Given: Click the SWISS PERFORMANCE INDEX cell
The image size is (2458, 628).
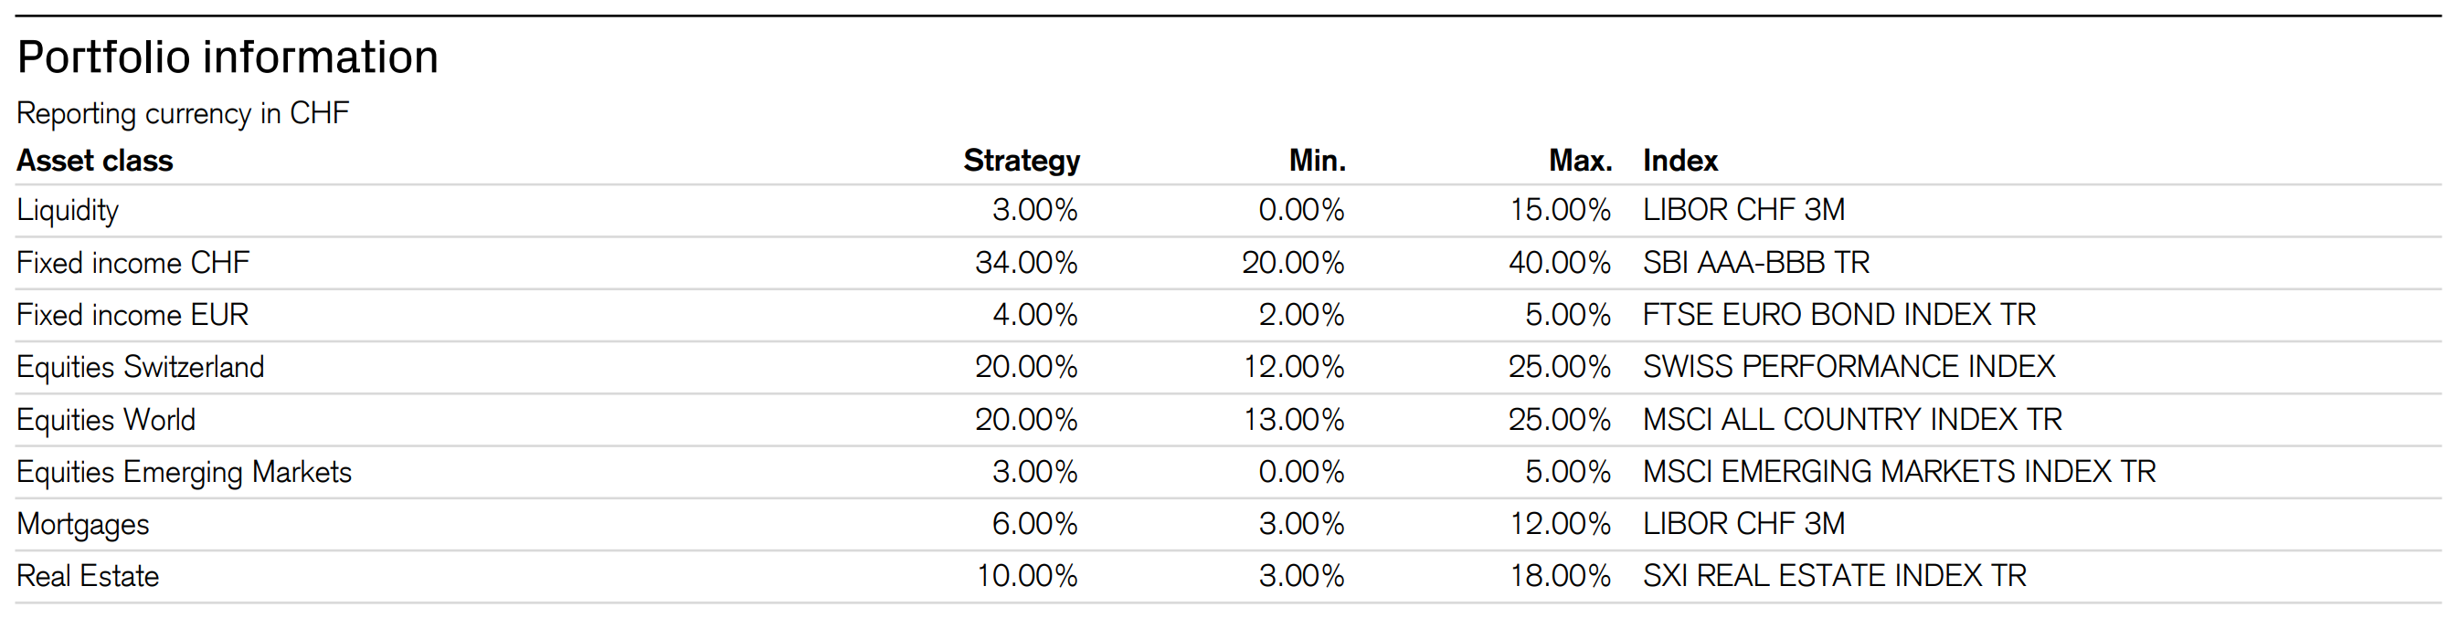Looking at the screenshot, I should coord(1849,368).
